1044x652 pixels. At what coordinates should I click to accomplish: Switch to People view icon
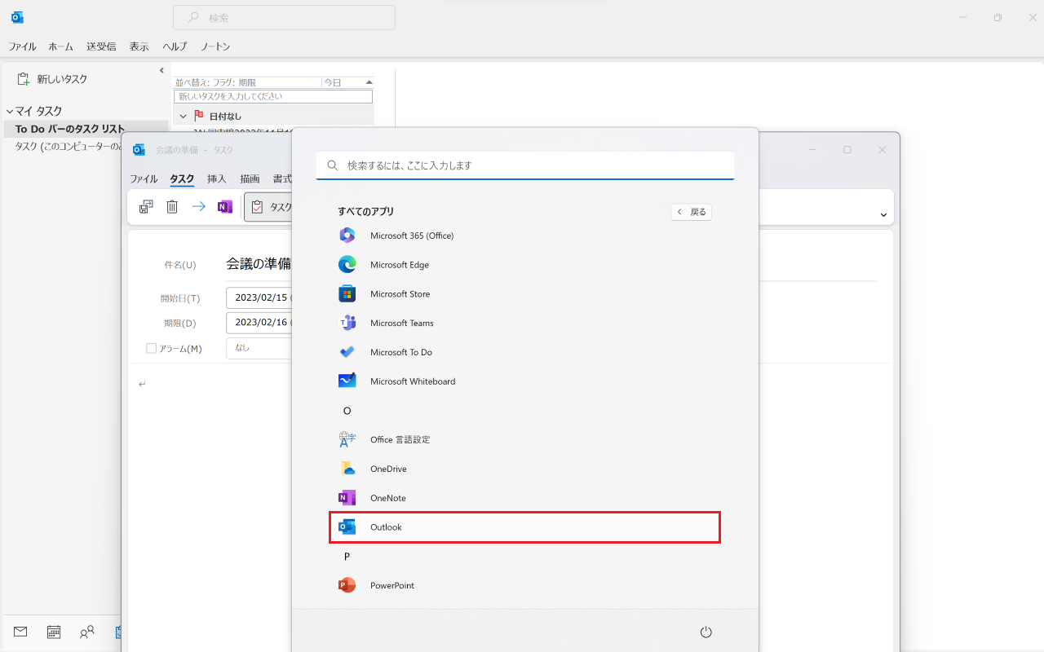coord(87,632)
